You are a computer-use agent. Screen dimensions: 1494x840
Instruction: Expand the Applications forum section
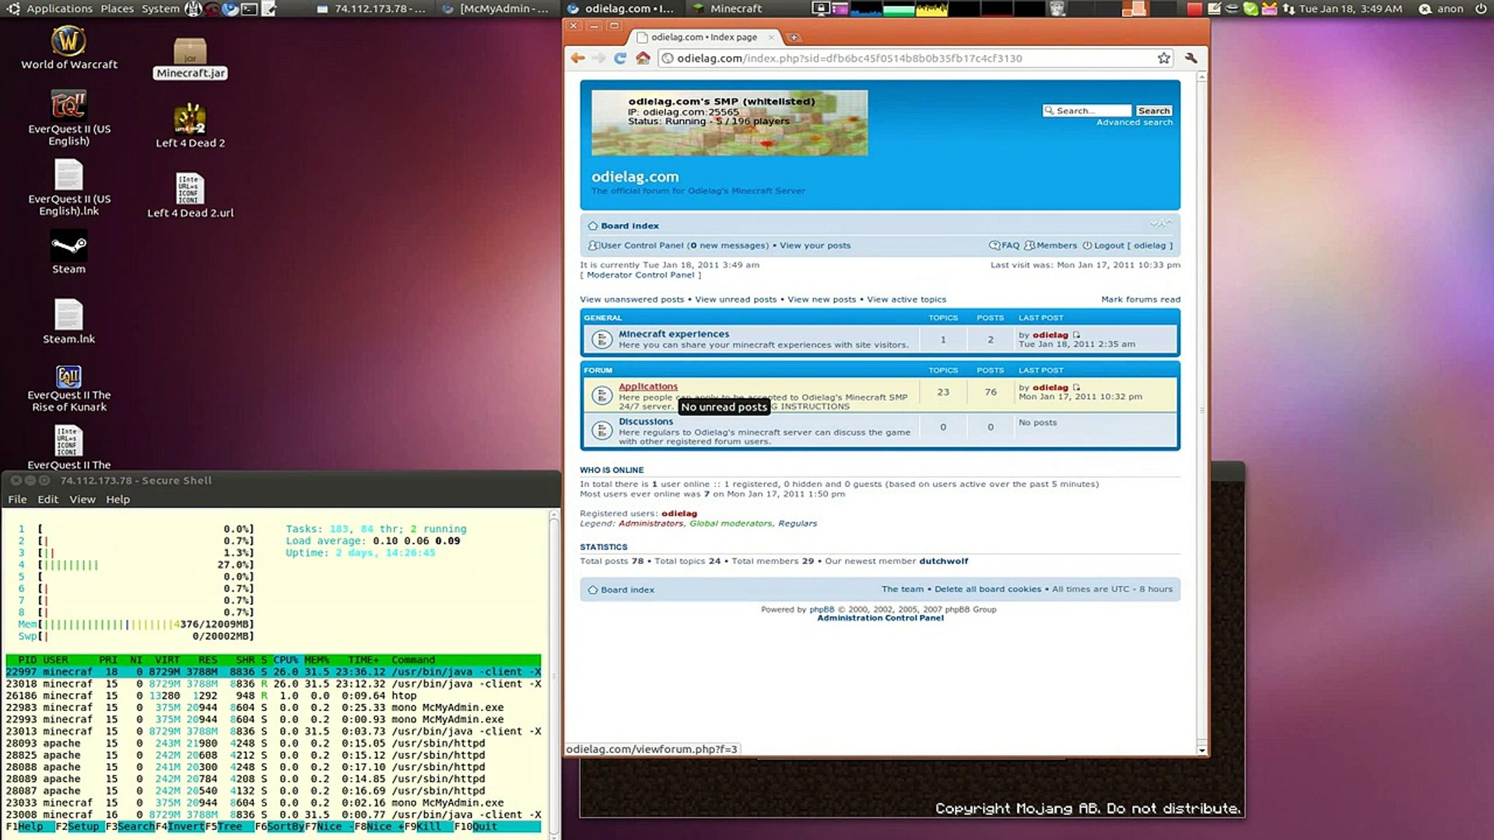647,386
